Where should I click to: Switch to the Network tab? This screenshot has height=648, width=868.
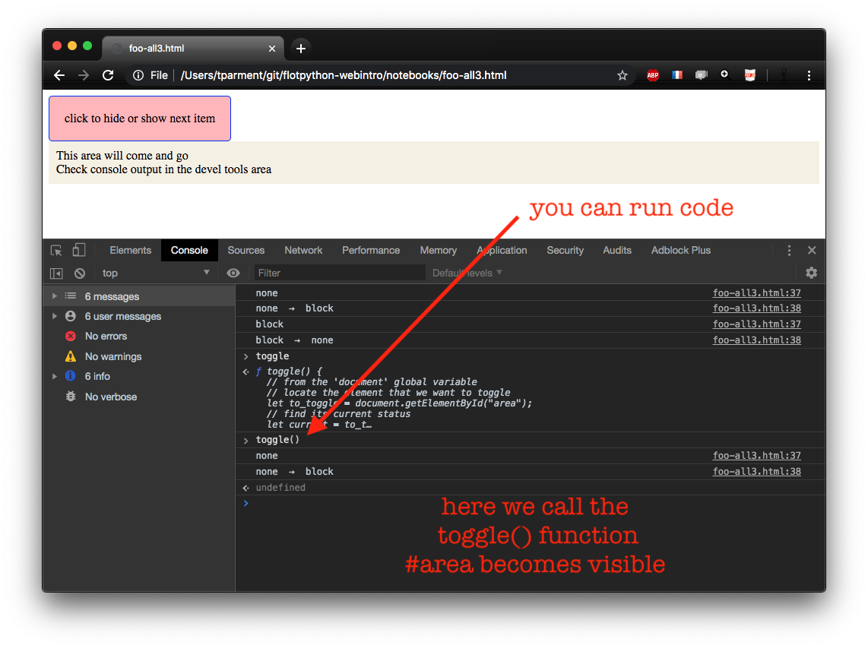tap(303, 251)
